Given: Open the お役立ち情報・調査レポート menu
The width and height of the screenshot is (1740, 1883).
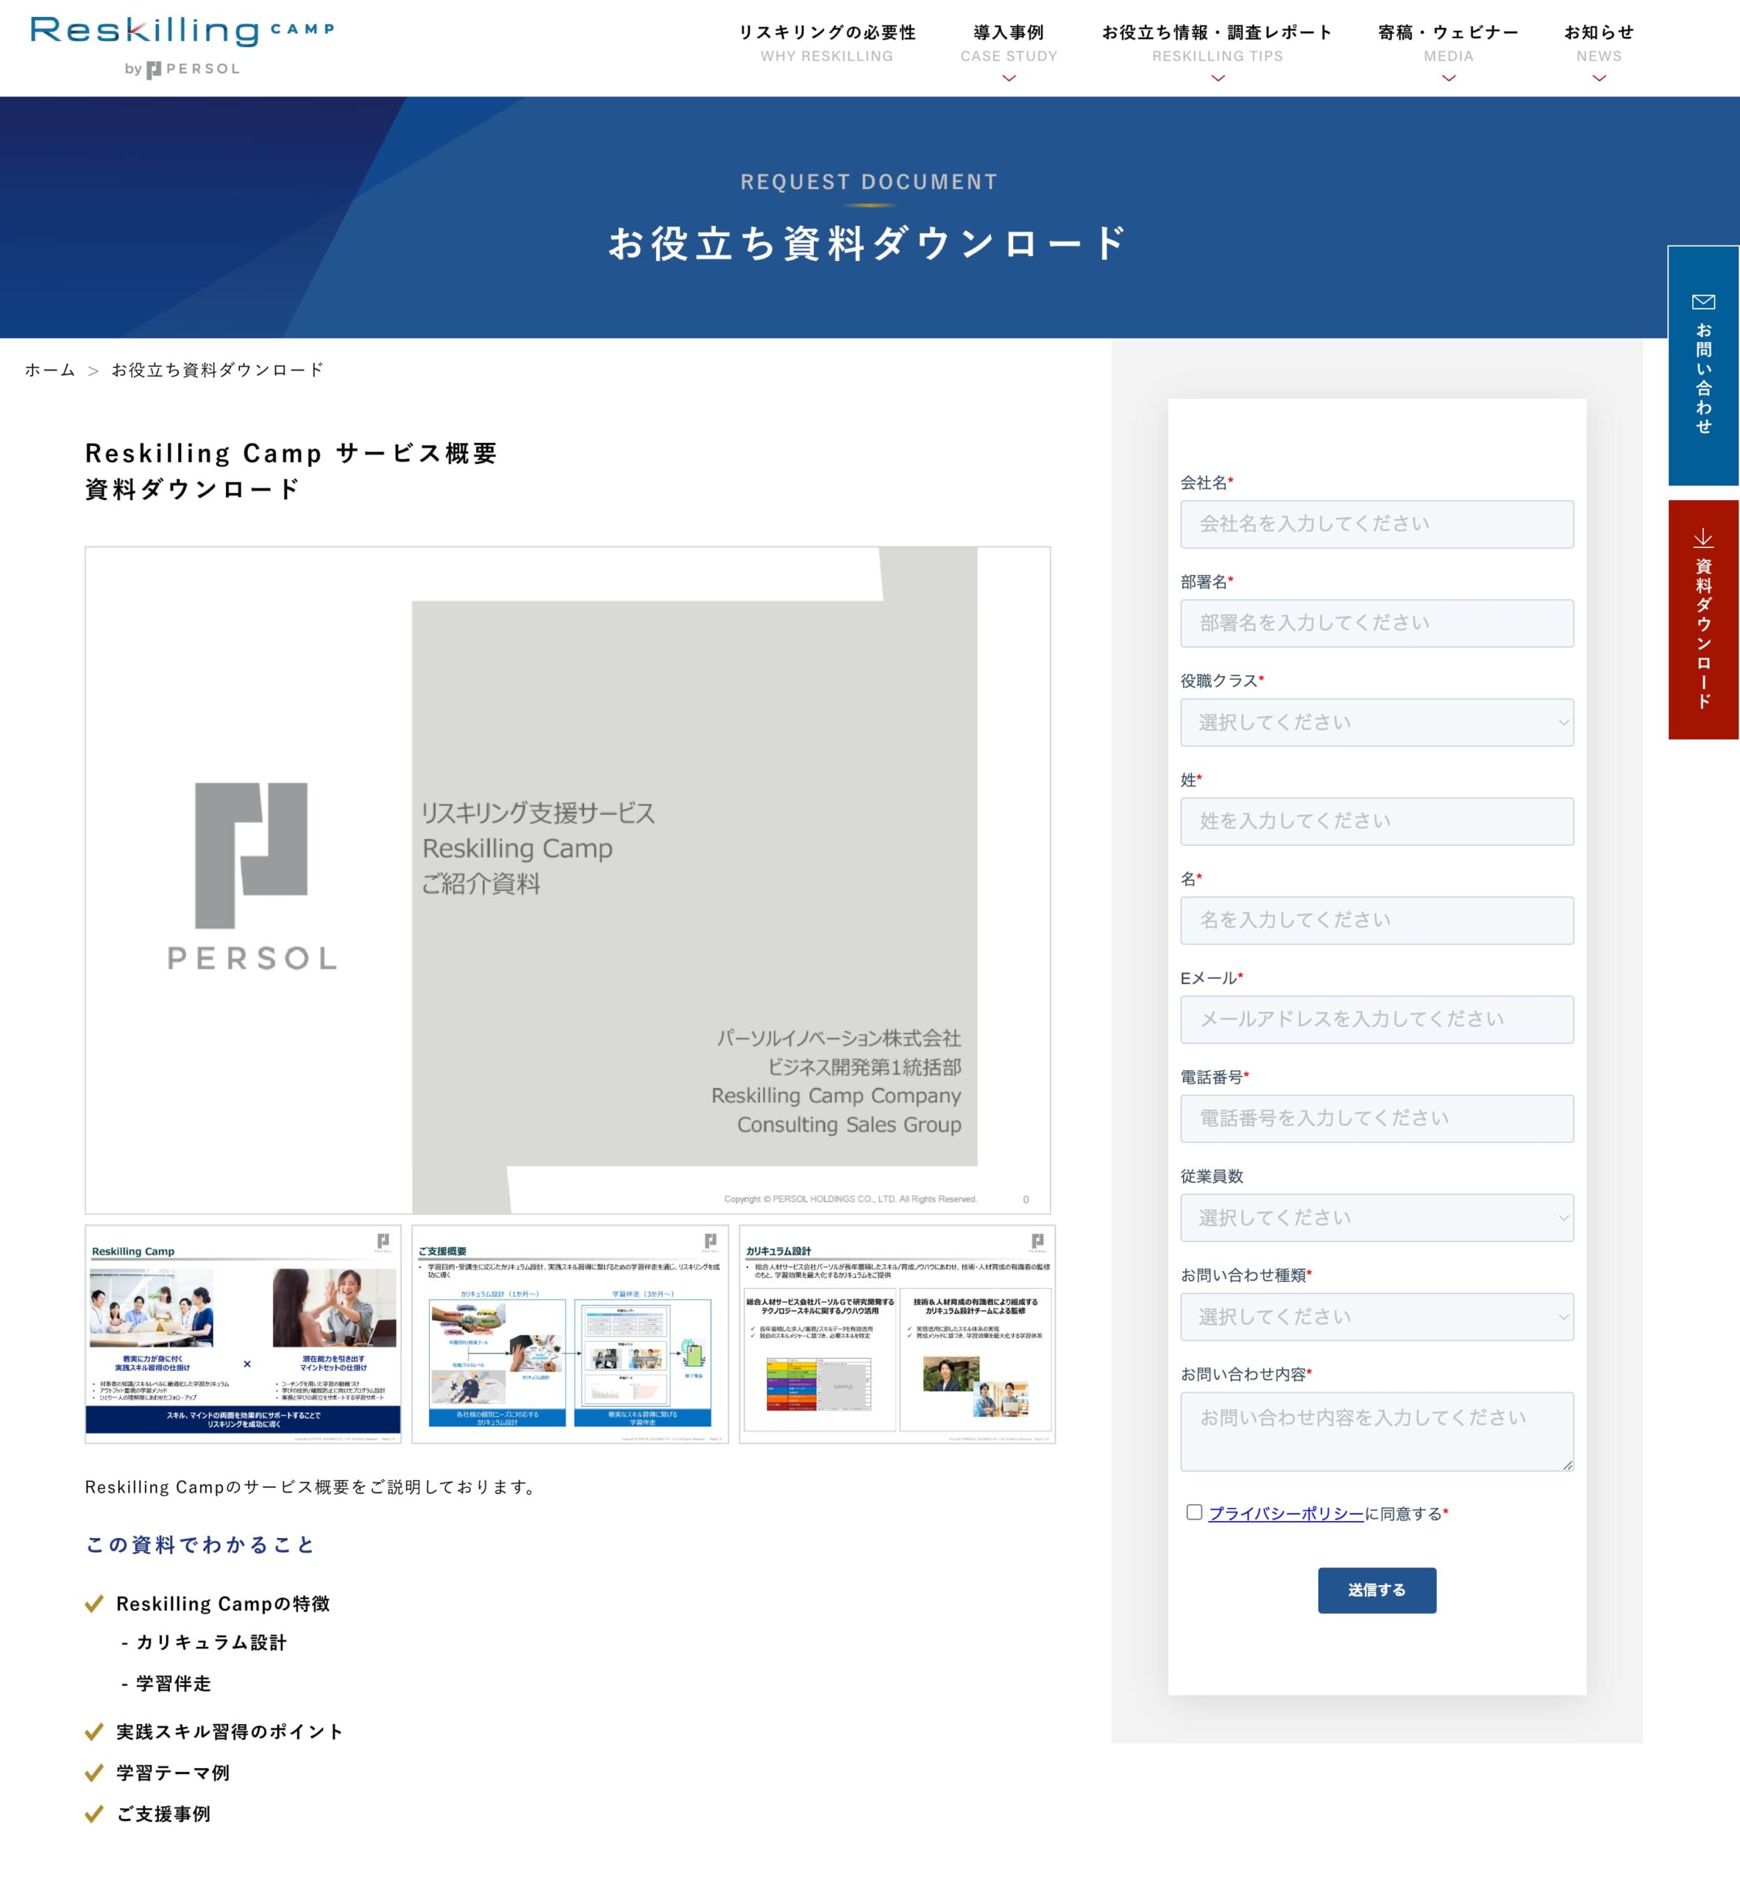Looking at the screenshot, I should coord(1218,43).
